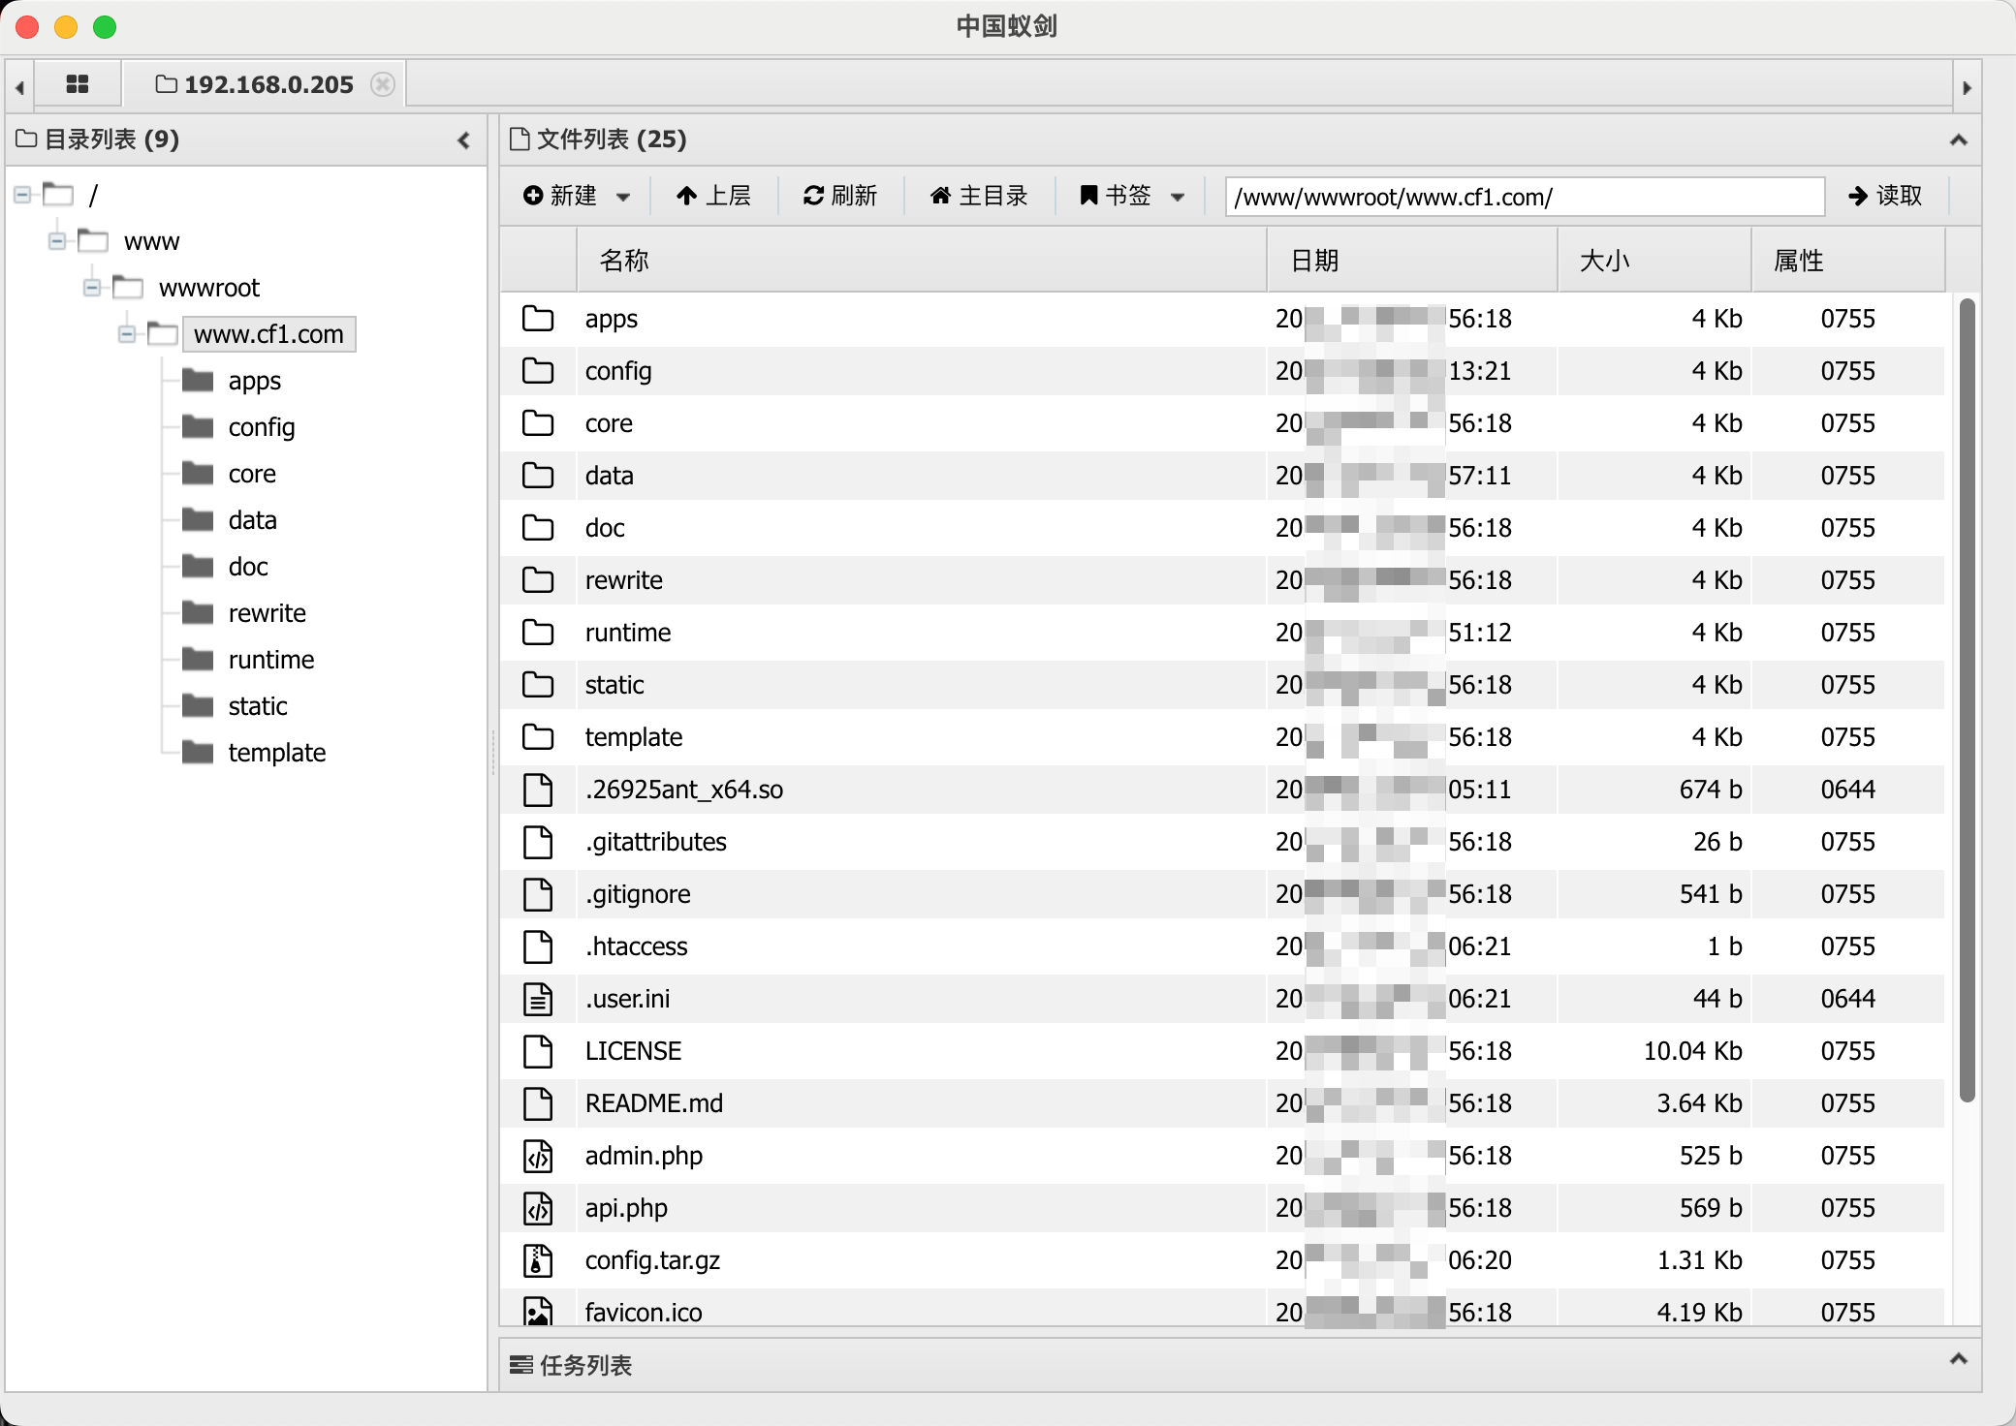Collapse the www.cf1.com tree node
2016x1426 pixels.
(x=127, y=334)
